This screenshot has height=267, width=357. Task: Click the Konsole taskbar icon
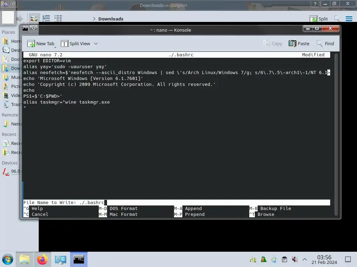(78, 259)
